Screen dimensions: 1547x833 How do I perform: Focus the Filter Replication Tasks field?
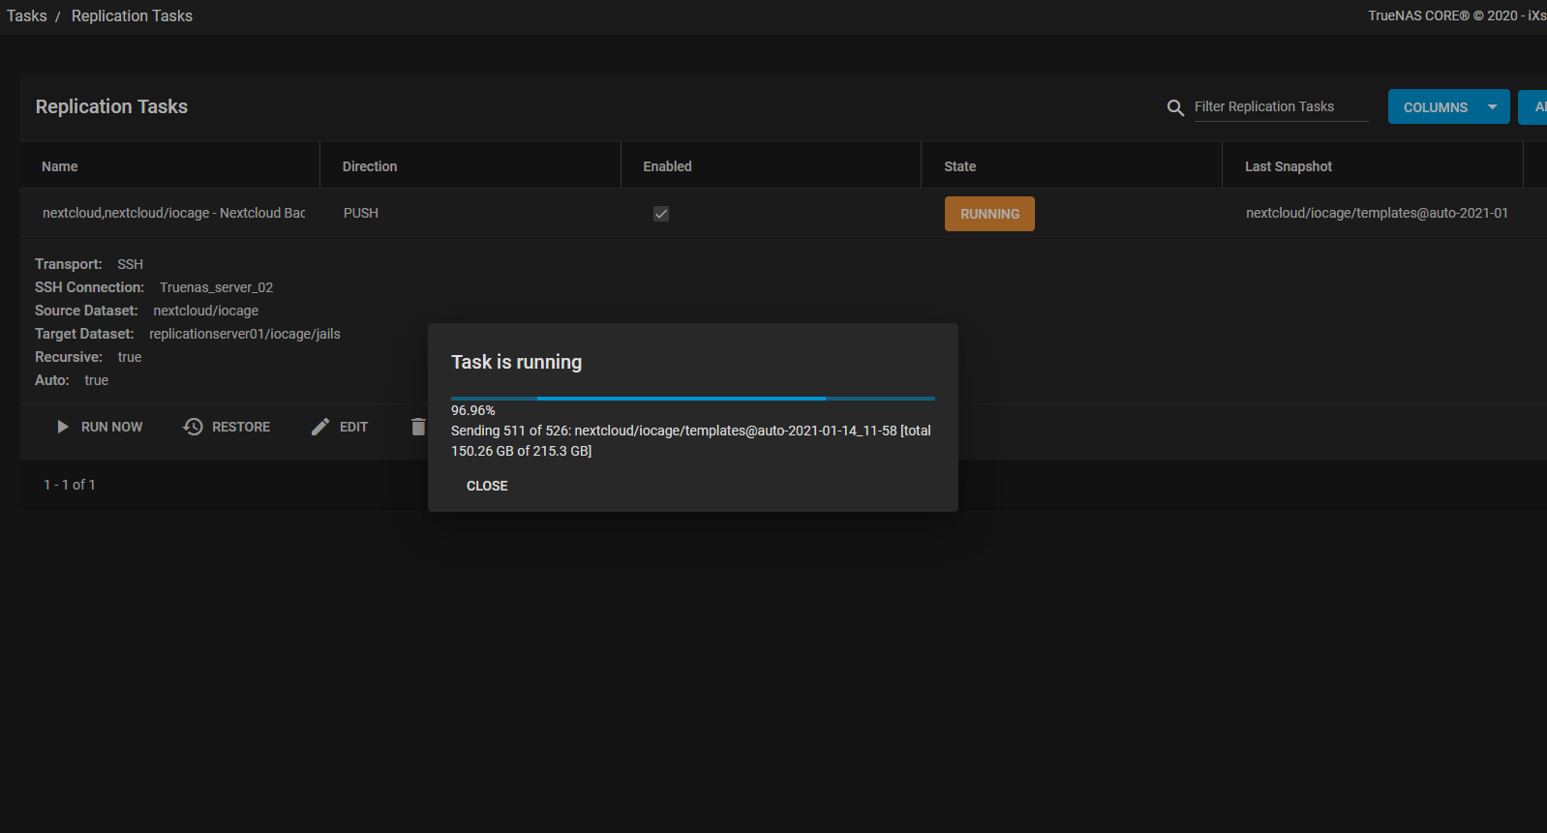tap(1281, 106)
